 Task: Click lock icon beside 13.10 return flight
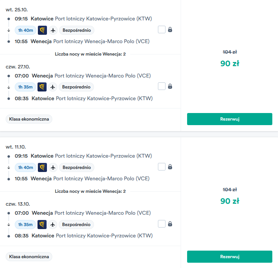(170, 224)
